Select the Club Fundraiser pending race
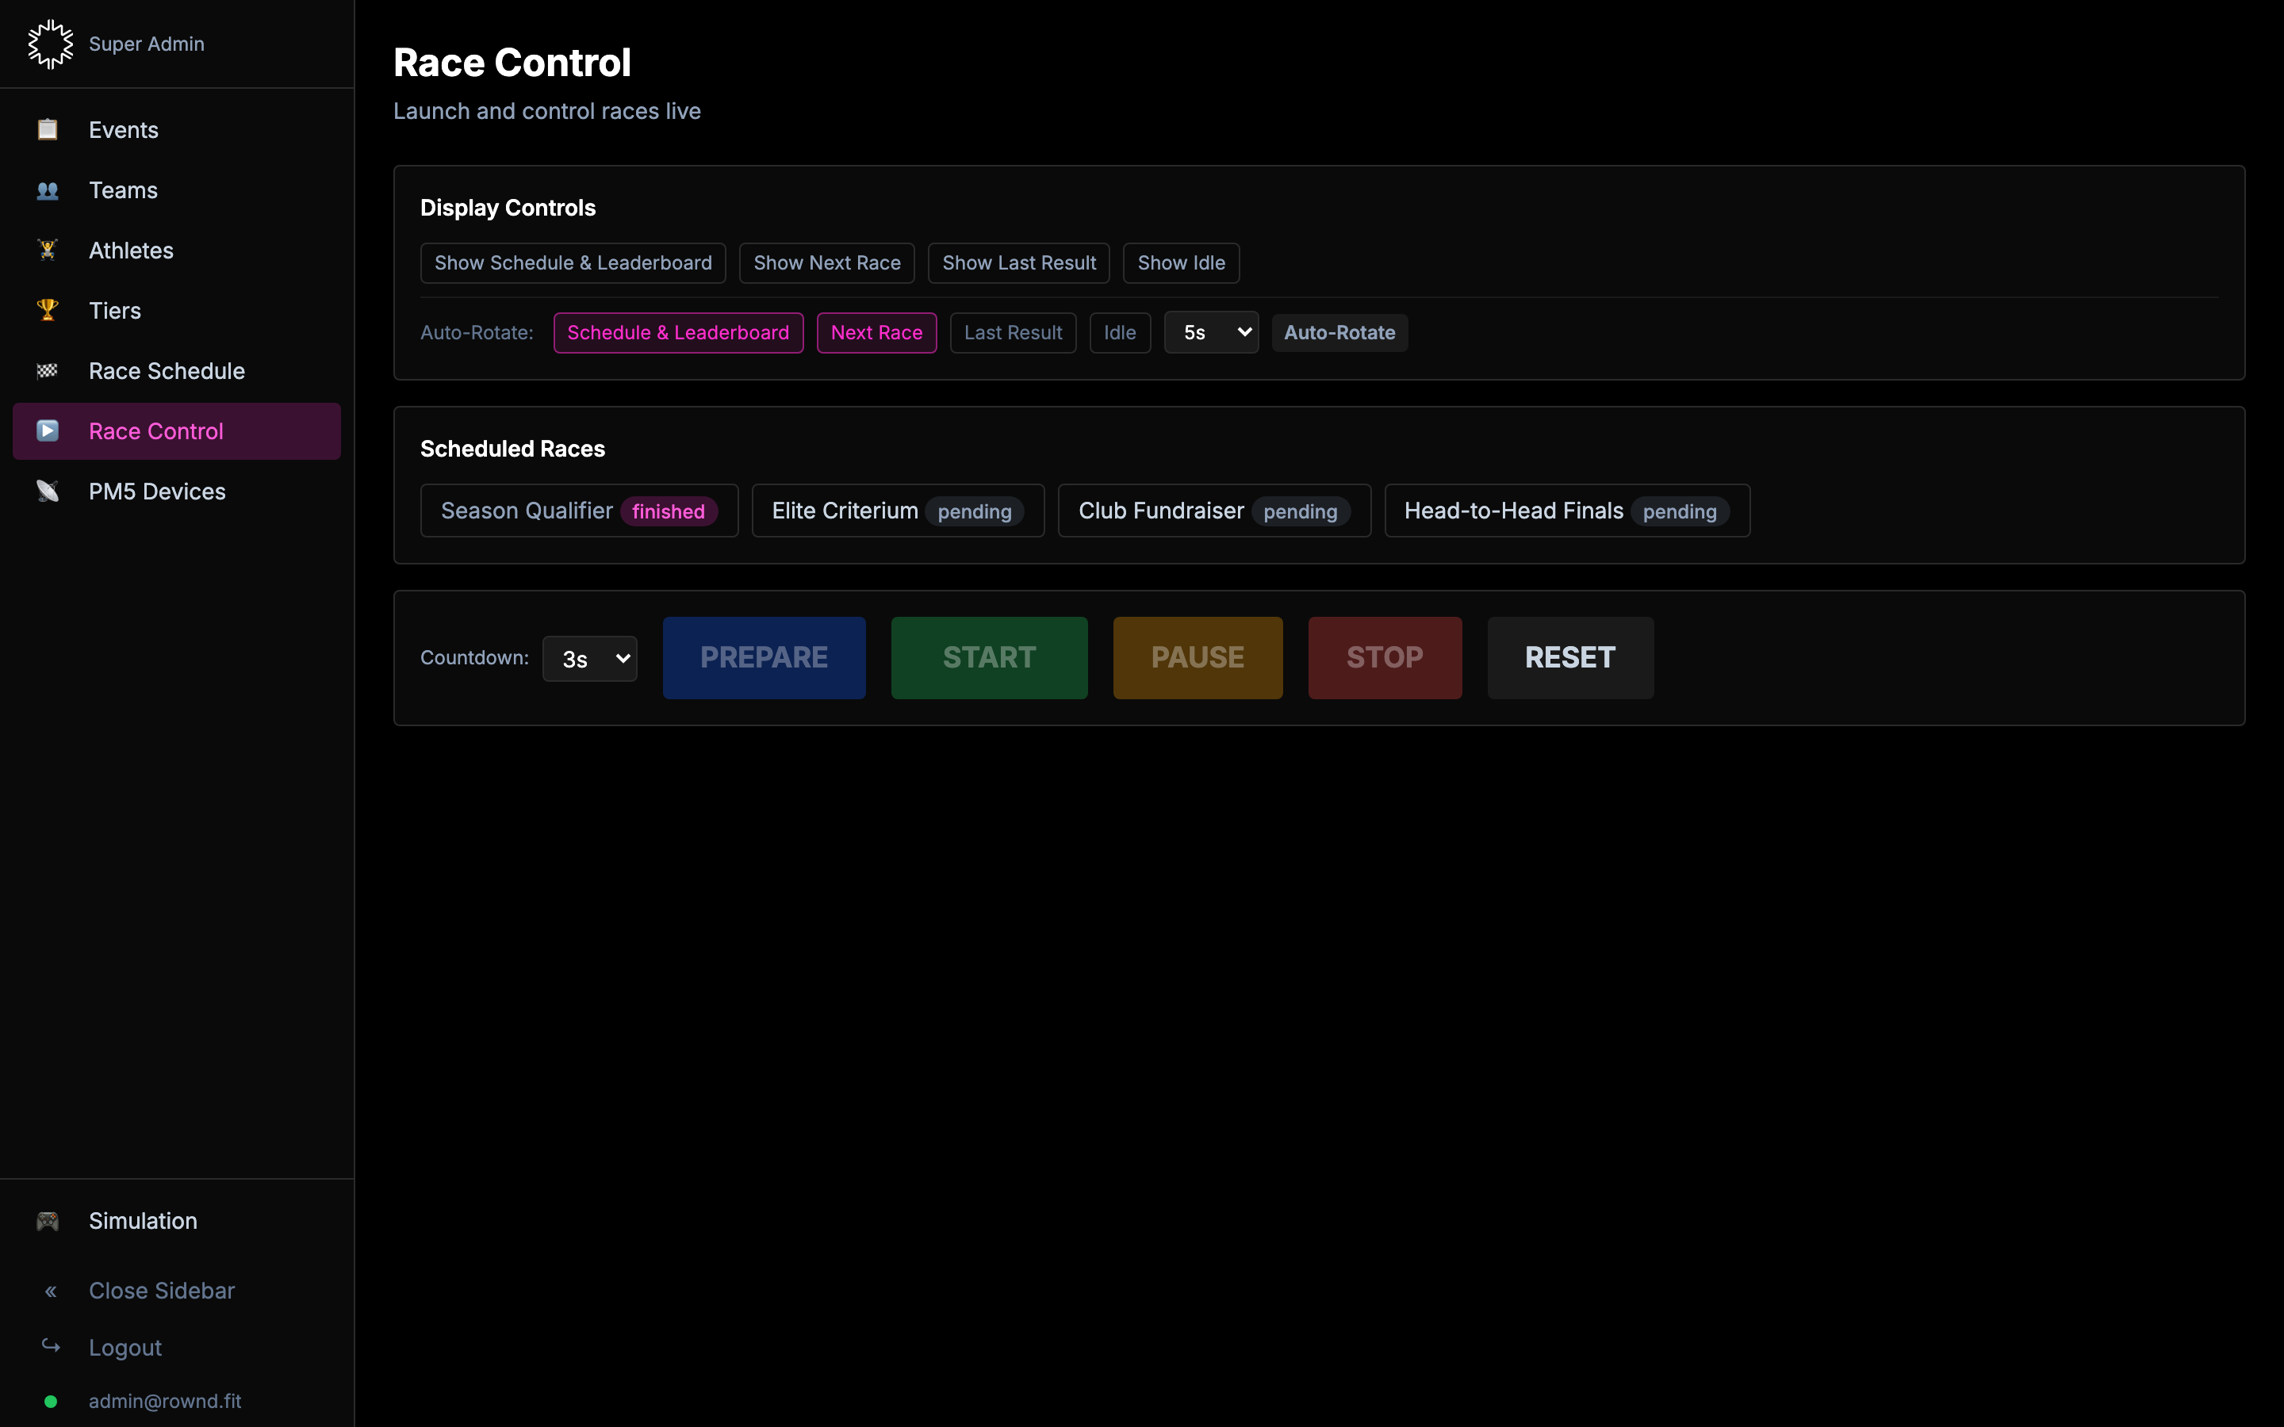Screen dimensions: 2284x1427 click(x=1213, y=510)
